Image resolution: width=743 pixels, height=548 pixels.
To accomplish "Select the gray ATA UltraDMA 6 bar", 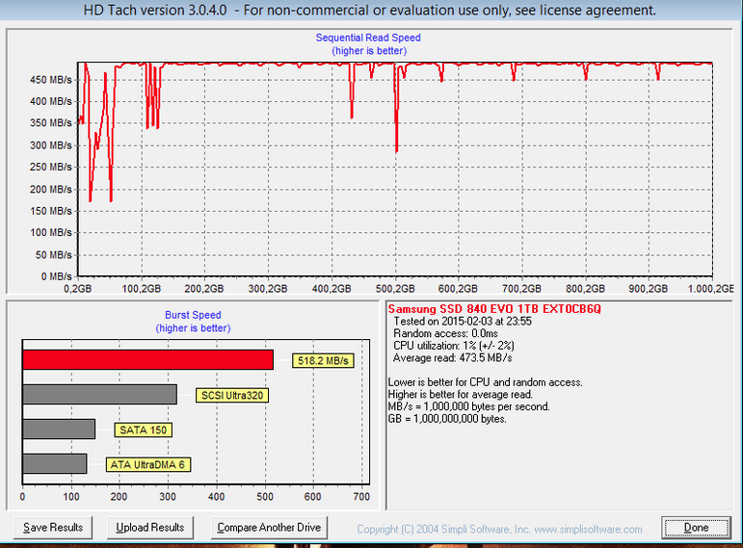I will pyautogui.click(x=55, y=463).
